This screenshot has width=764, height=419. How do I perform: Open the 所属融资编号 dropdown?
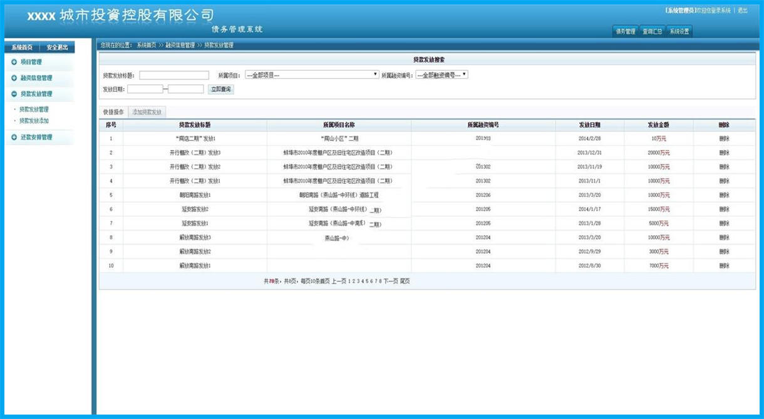point(441,74)
